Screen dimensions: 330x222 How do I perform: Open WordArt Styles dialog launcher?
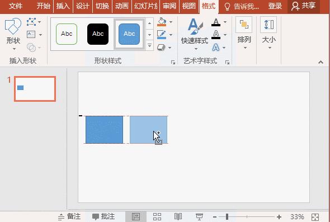coord(227,62)
